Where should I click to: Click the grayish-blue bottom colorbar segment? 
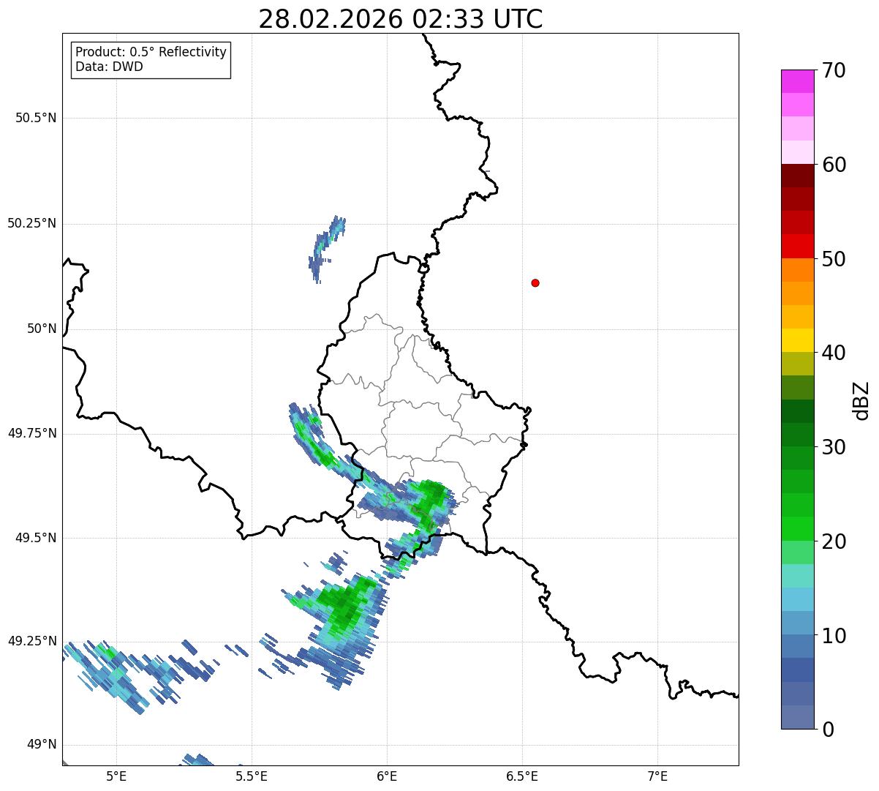[x=797, y=717]
